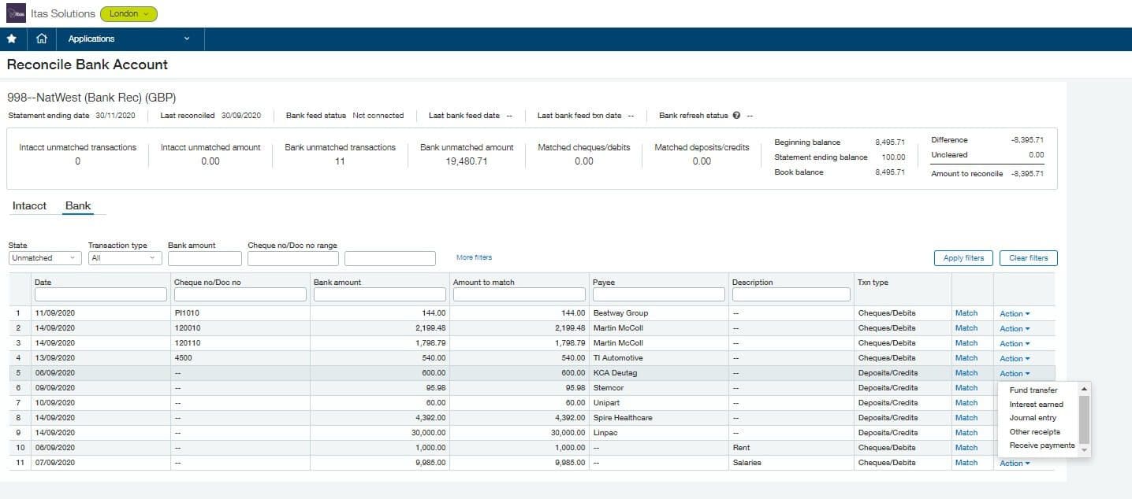Click Match for Unipart row
Viewport: 1132px width, 499px height.
click(966, 403)
